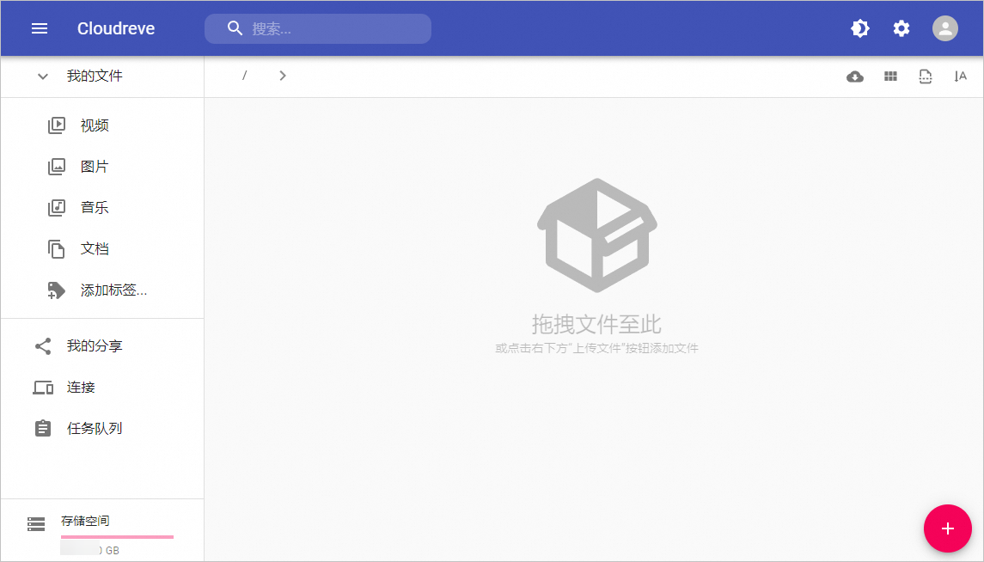Select the 文档 documents category icon

[57, 249]
